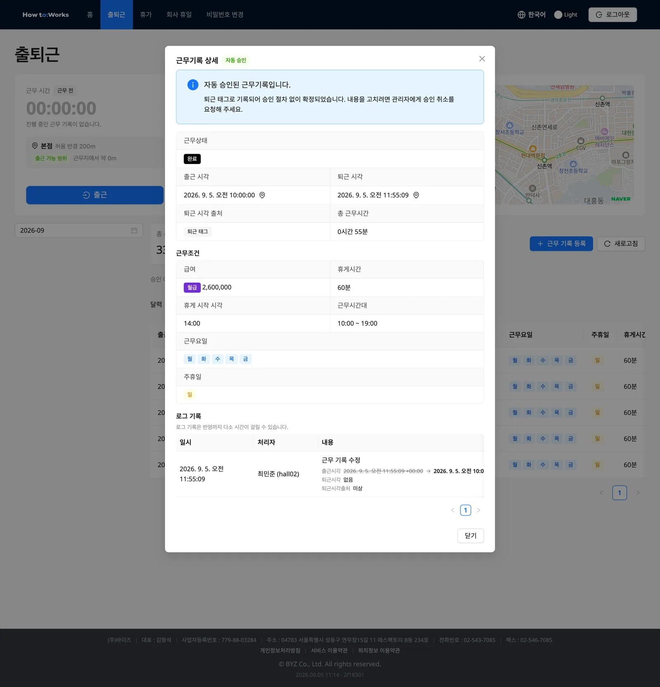
Task: Click the blue info icon in alert
Action: pyautogui.click(x=193, y=85)
